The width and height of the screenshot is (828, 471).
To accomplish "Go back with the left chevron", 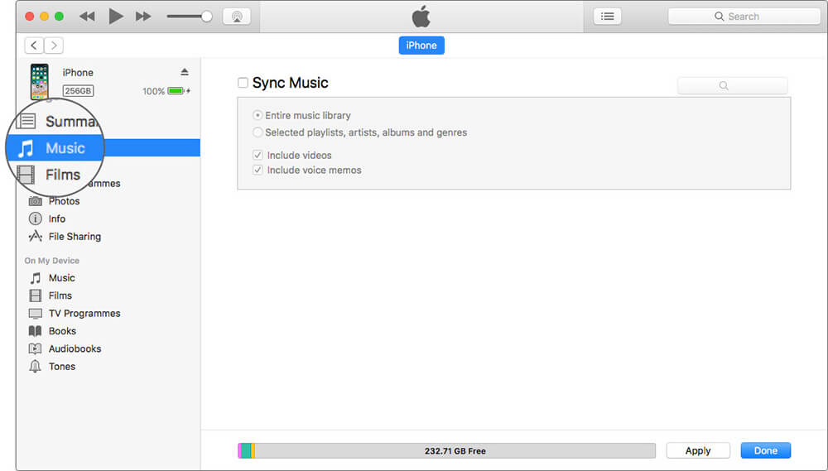I will [34, 46].
